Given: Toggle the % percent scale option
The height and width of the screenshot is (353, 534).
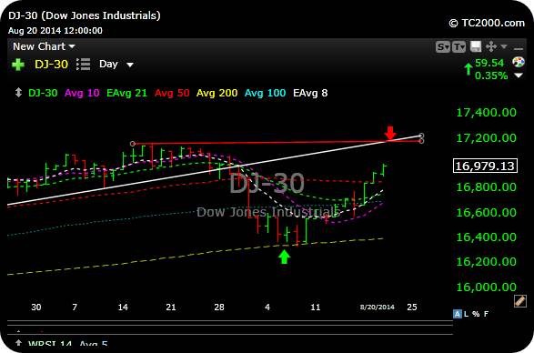Looking at the screenshot, I should tap(476, 314).
